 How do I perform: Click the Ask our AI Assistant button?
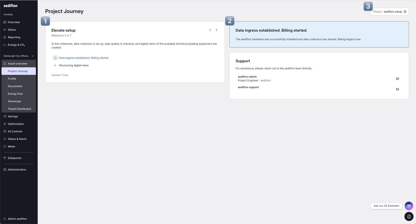point(386,206)
